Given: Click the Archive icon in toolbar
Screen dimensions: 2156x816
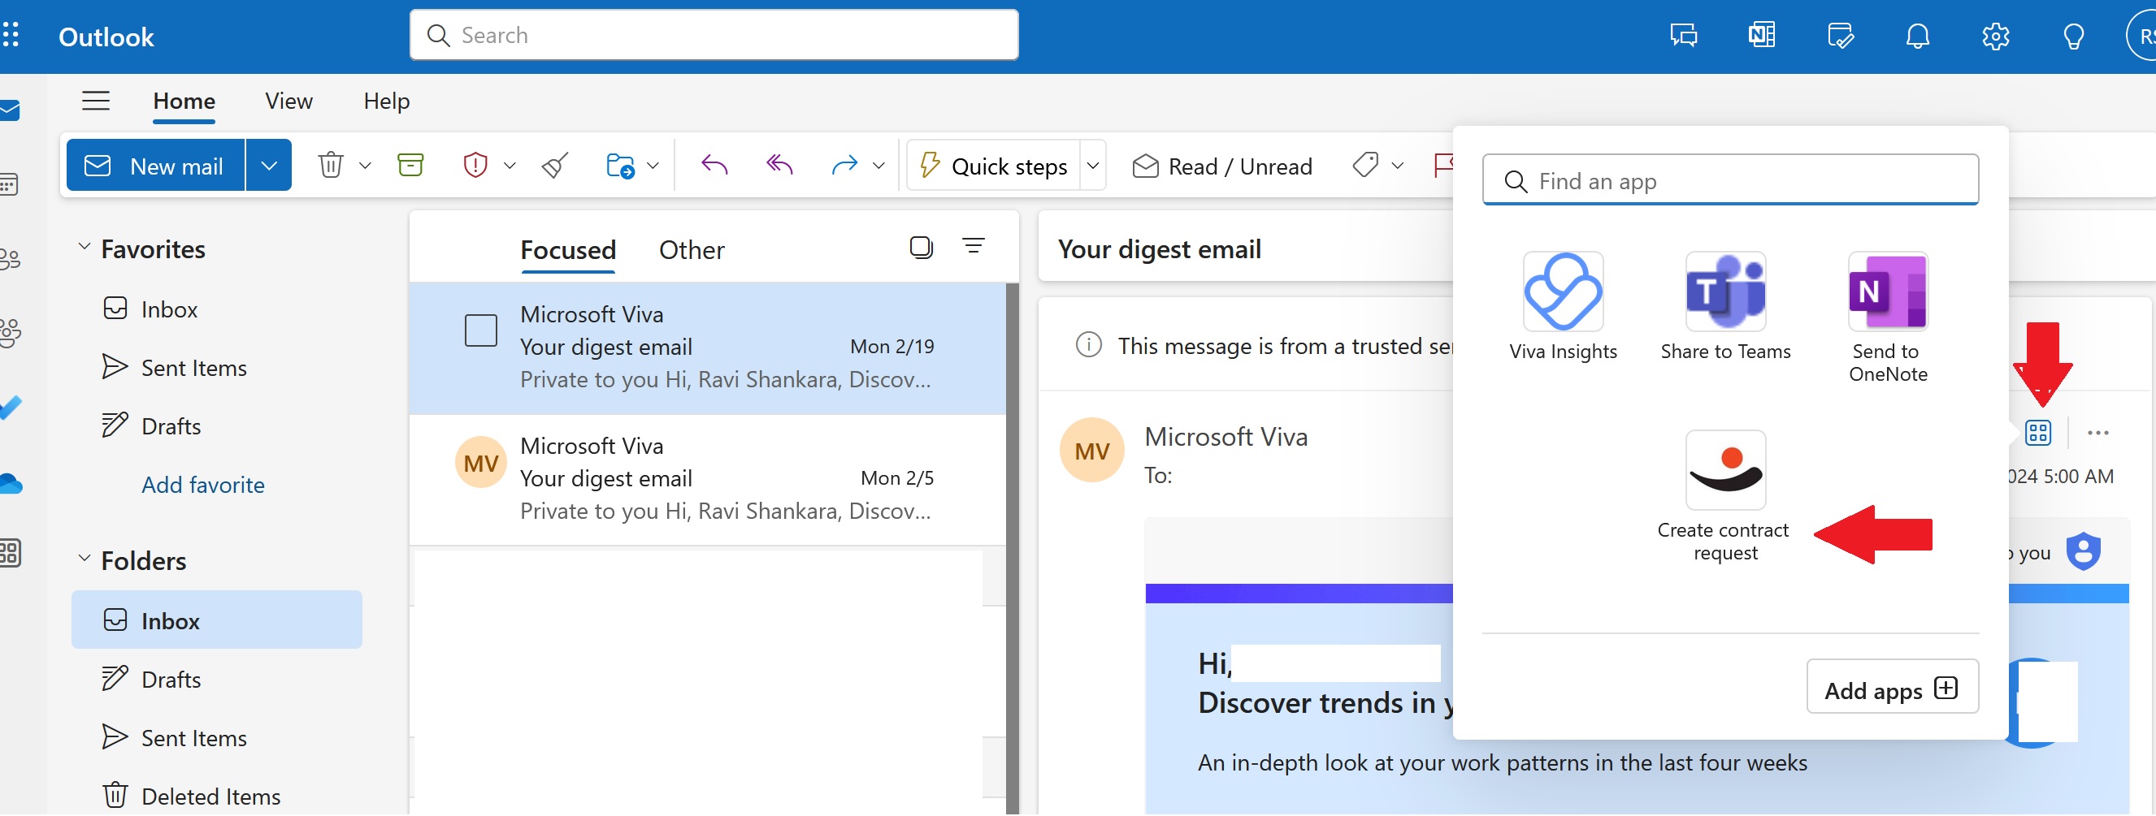Looking at the screenshot, I should (410, 166).
